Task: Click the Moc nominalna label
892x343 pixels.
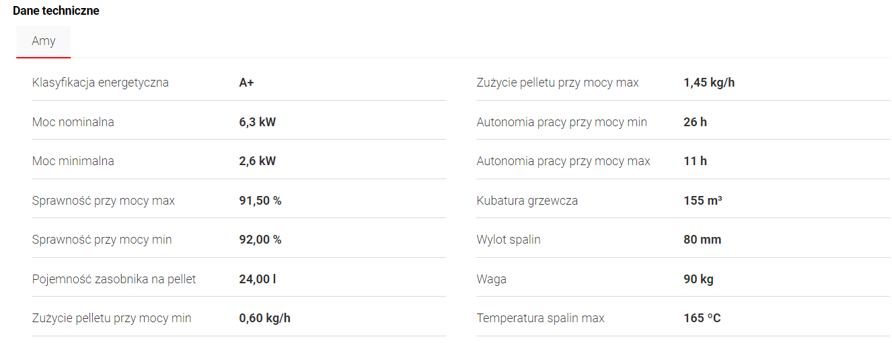Action: pyautogui.click(x=73, y=122)
